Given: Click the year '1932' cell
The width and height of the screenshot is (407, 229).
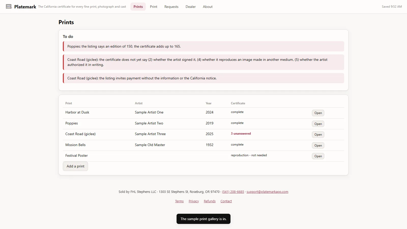Looking at the screenshot, I should click(210, 145).
